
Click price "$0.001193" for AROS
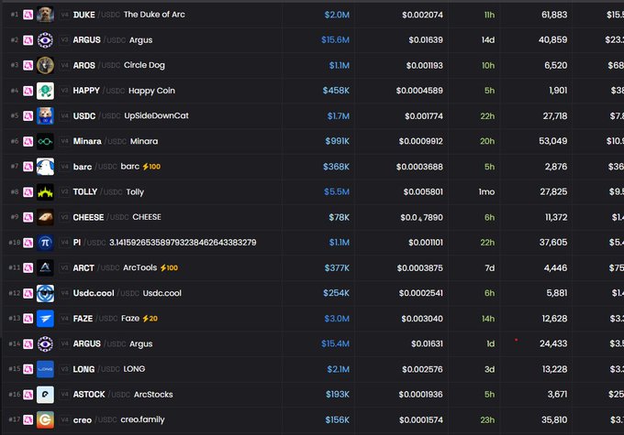pos(424,66)
